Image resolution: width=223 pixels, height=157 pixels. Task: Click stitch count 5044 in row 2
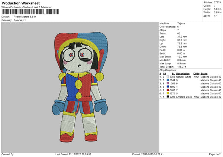tap(172, 80)
